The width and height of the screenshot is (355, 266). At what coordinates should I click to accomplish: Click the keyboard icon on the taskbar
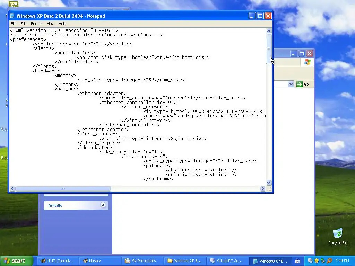297,261
